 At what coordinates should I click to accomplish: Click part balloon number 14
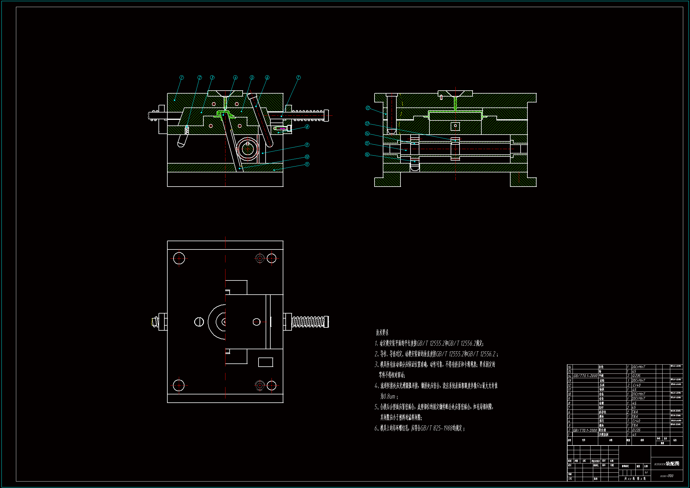pos(367,134)
